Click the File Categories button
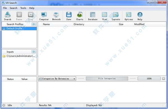This screenshot has height=109, width=168. pyautogui.click(x=107, y=79)
